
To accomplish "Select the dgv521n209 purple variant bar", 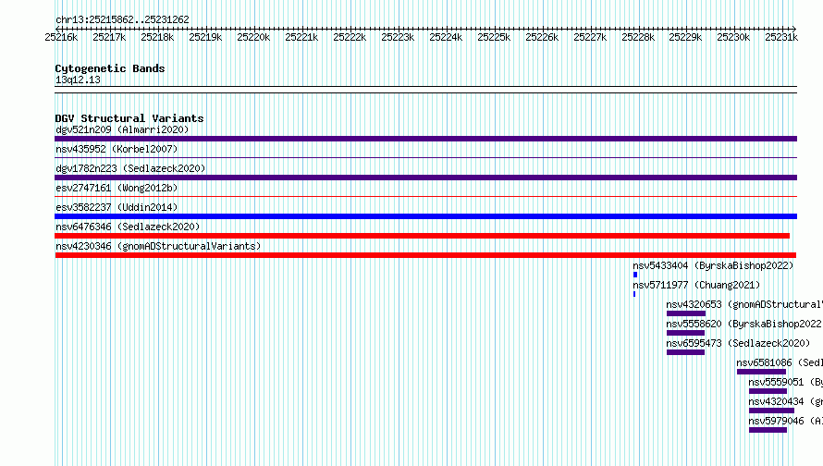I will pos(425,139).
